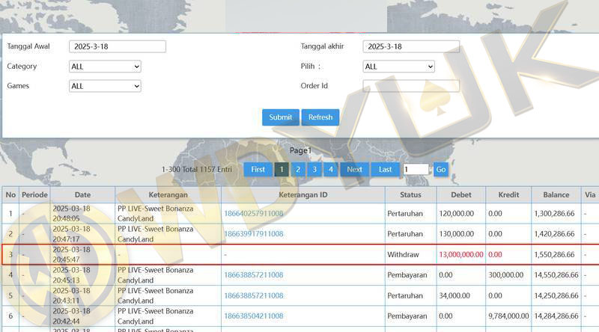Click the Date column header
The image size is (599, 332).
82,194
